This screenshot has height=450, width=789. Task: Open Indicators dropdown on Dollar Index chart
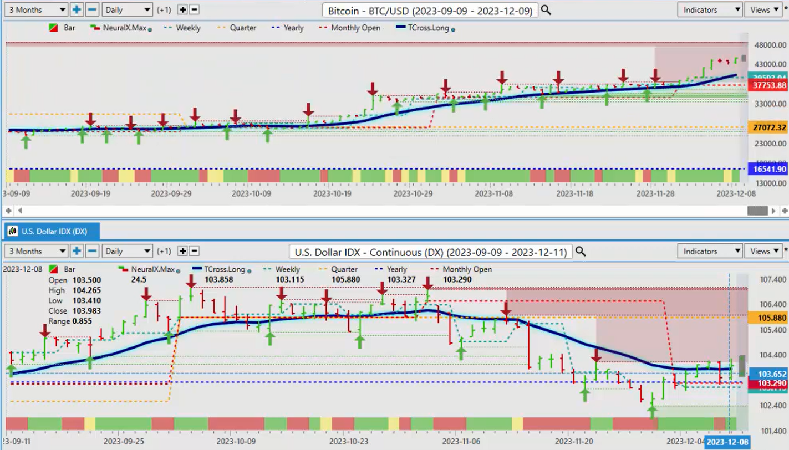pos(709,251)
